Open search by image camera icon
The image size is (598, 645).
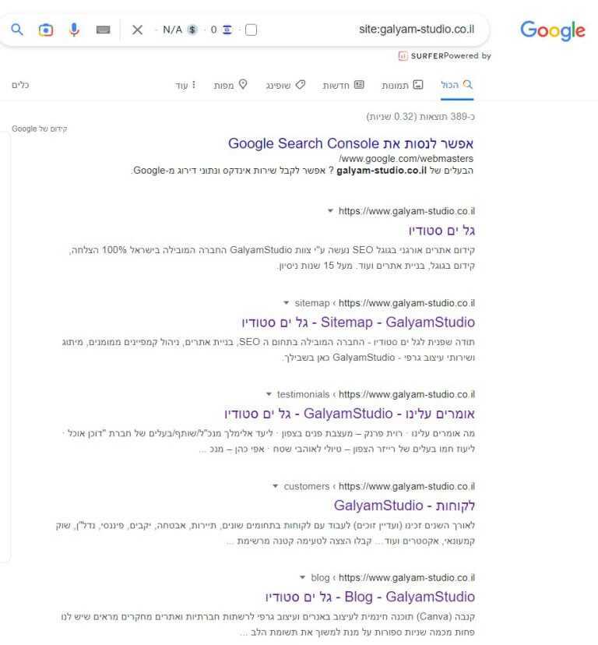coord(46,30)
